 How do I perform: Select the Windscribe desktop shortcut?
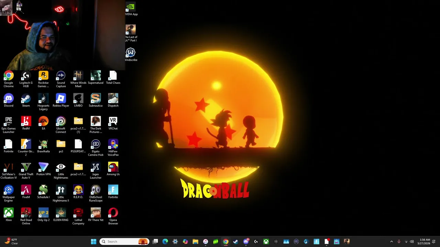(131, 55)
